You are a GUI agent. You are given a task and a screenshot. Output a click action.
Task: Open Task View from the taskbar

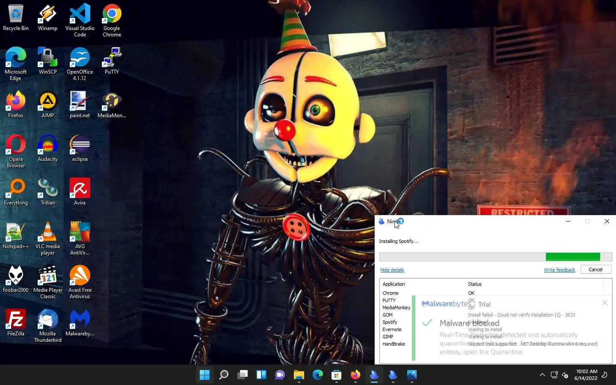(243, 375)
